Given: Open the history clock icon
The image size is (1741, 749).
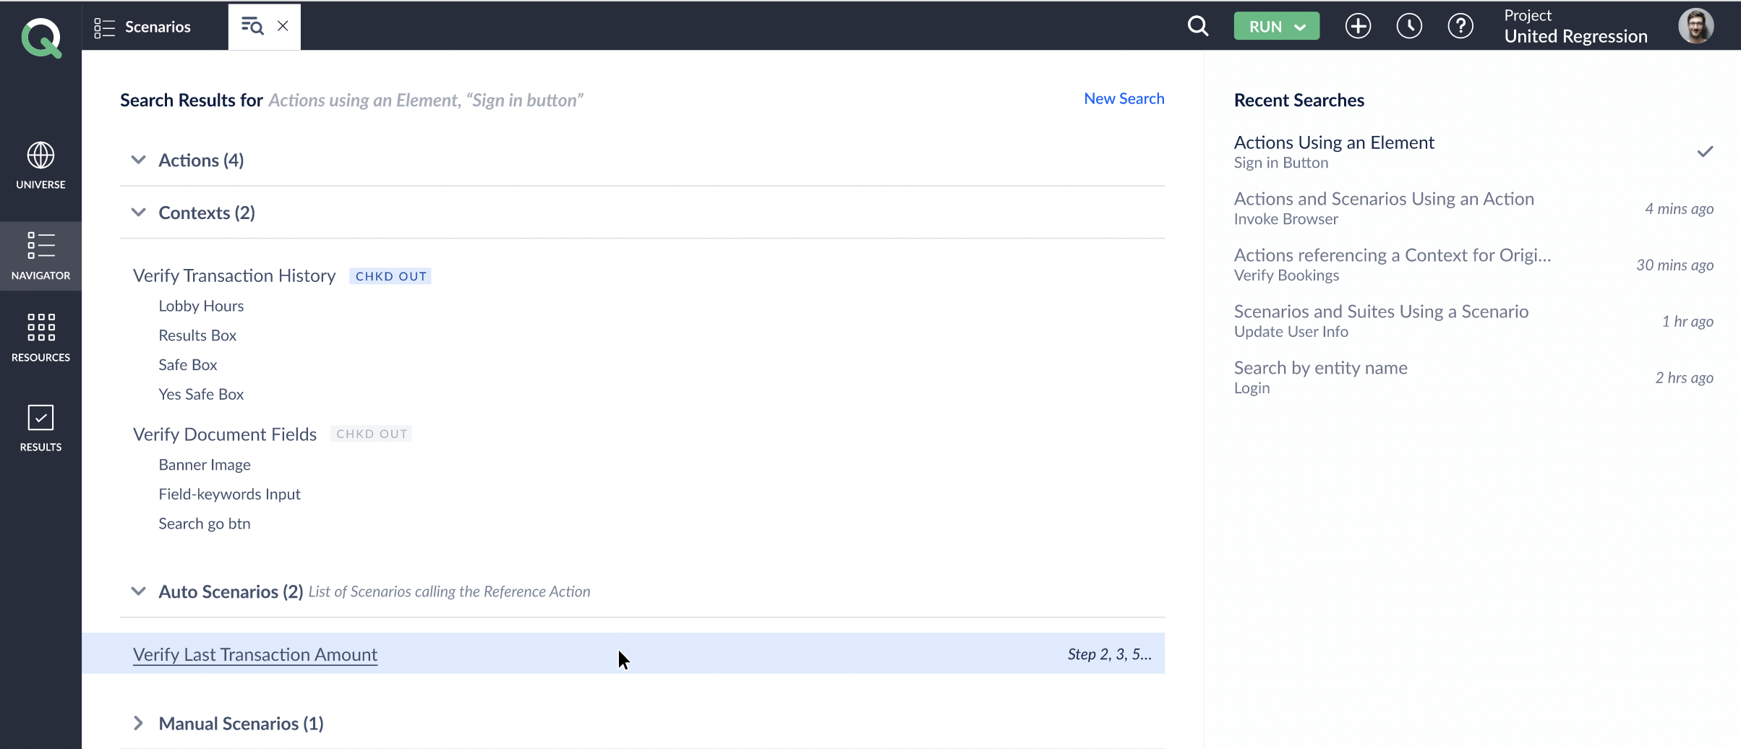Looking at the screenshot, I should (x=1409, y=27).
